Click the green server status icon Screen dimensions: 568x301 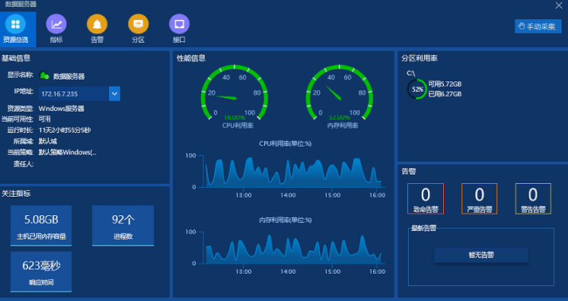[x=44, y=75]
